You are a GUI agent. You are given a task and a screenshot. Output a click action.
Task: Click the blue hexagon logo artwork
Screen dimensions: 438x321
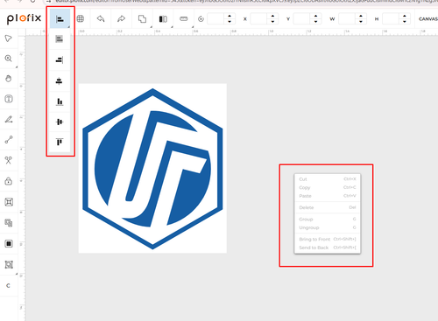152,169
